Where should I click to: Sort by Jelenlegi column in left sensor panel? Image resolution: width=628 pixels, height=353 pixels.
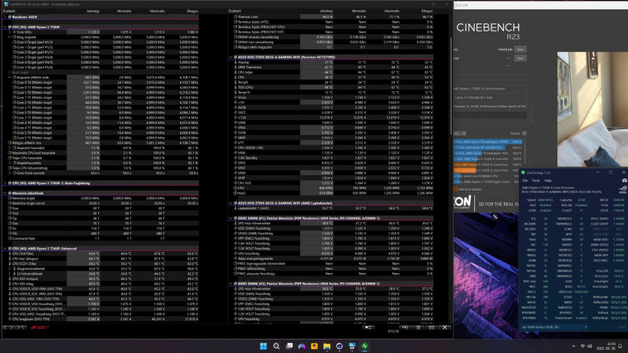tap(93, 11)
